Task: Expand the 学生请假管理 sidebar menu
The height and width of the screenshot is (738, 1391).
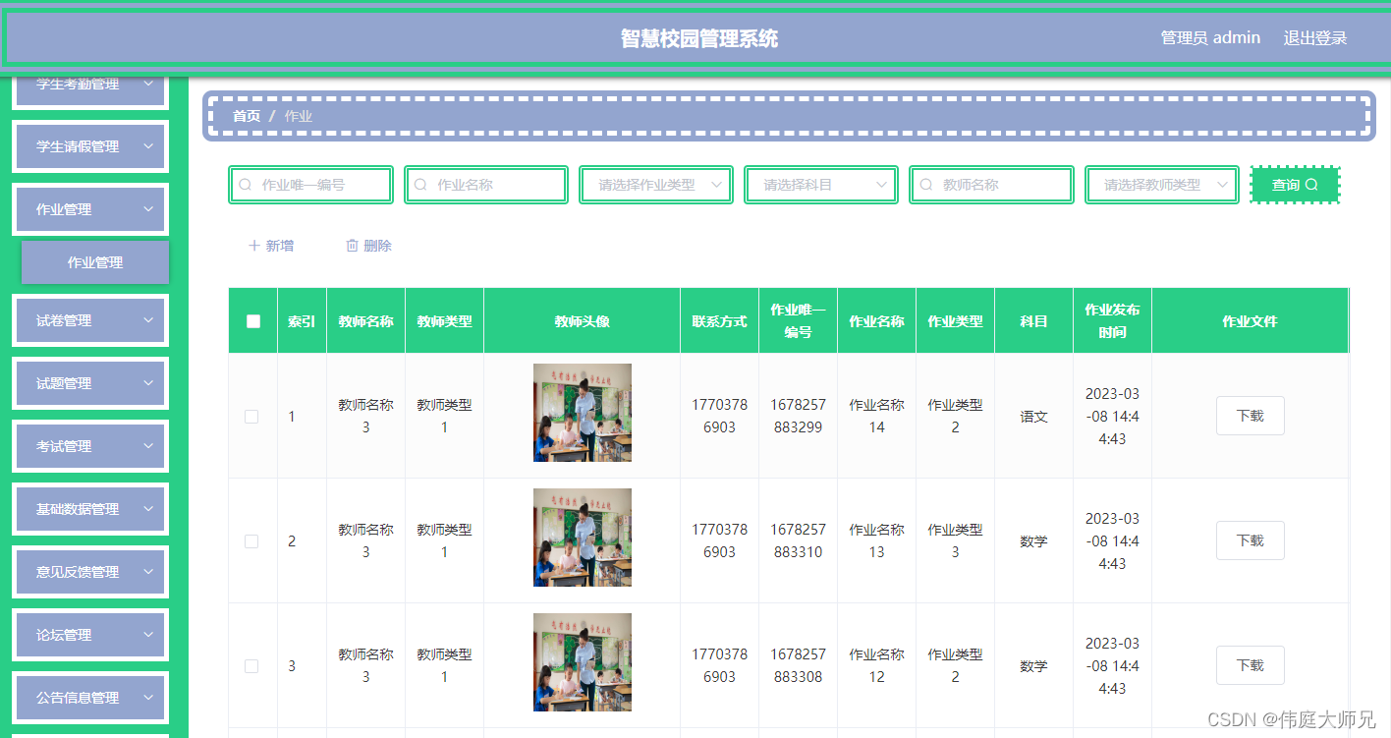Action: click(90, 146)
